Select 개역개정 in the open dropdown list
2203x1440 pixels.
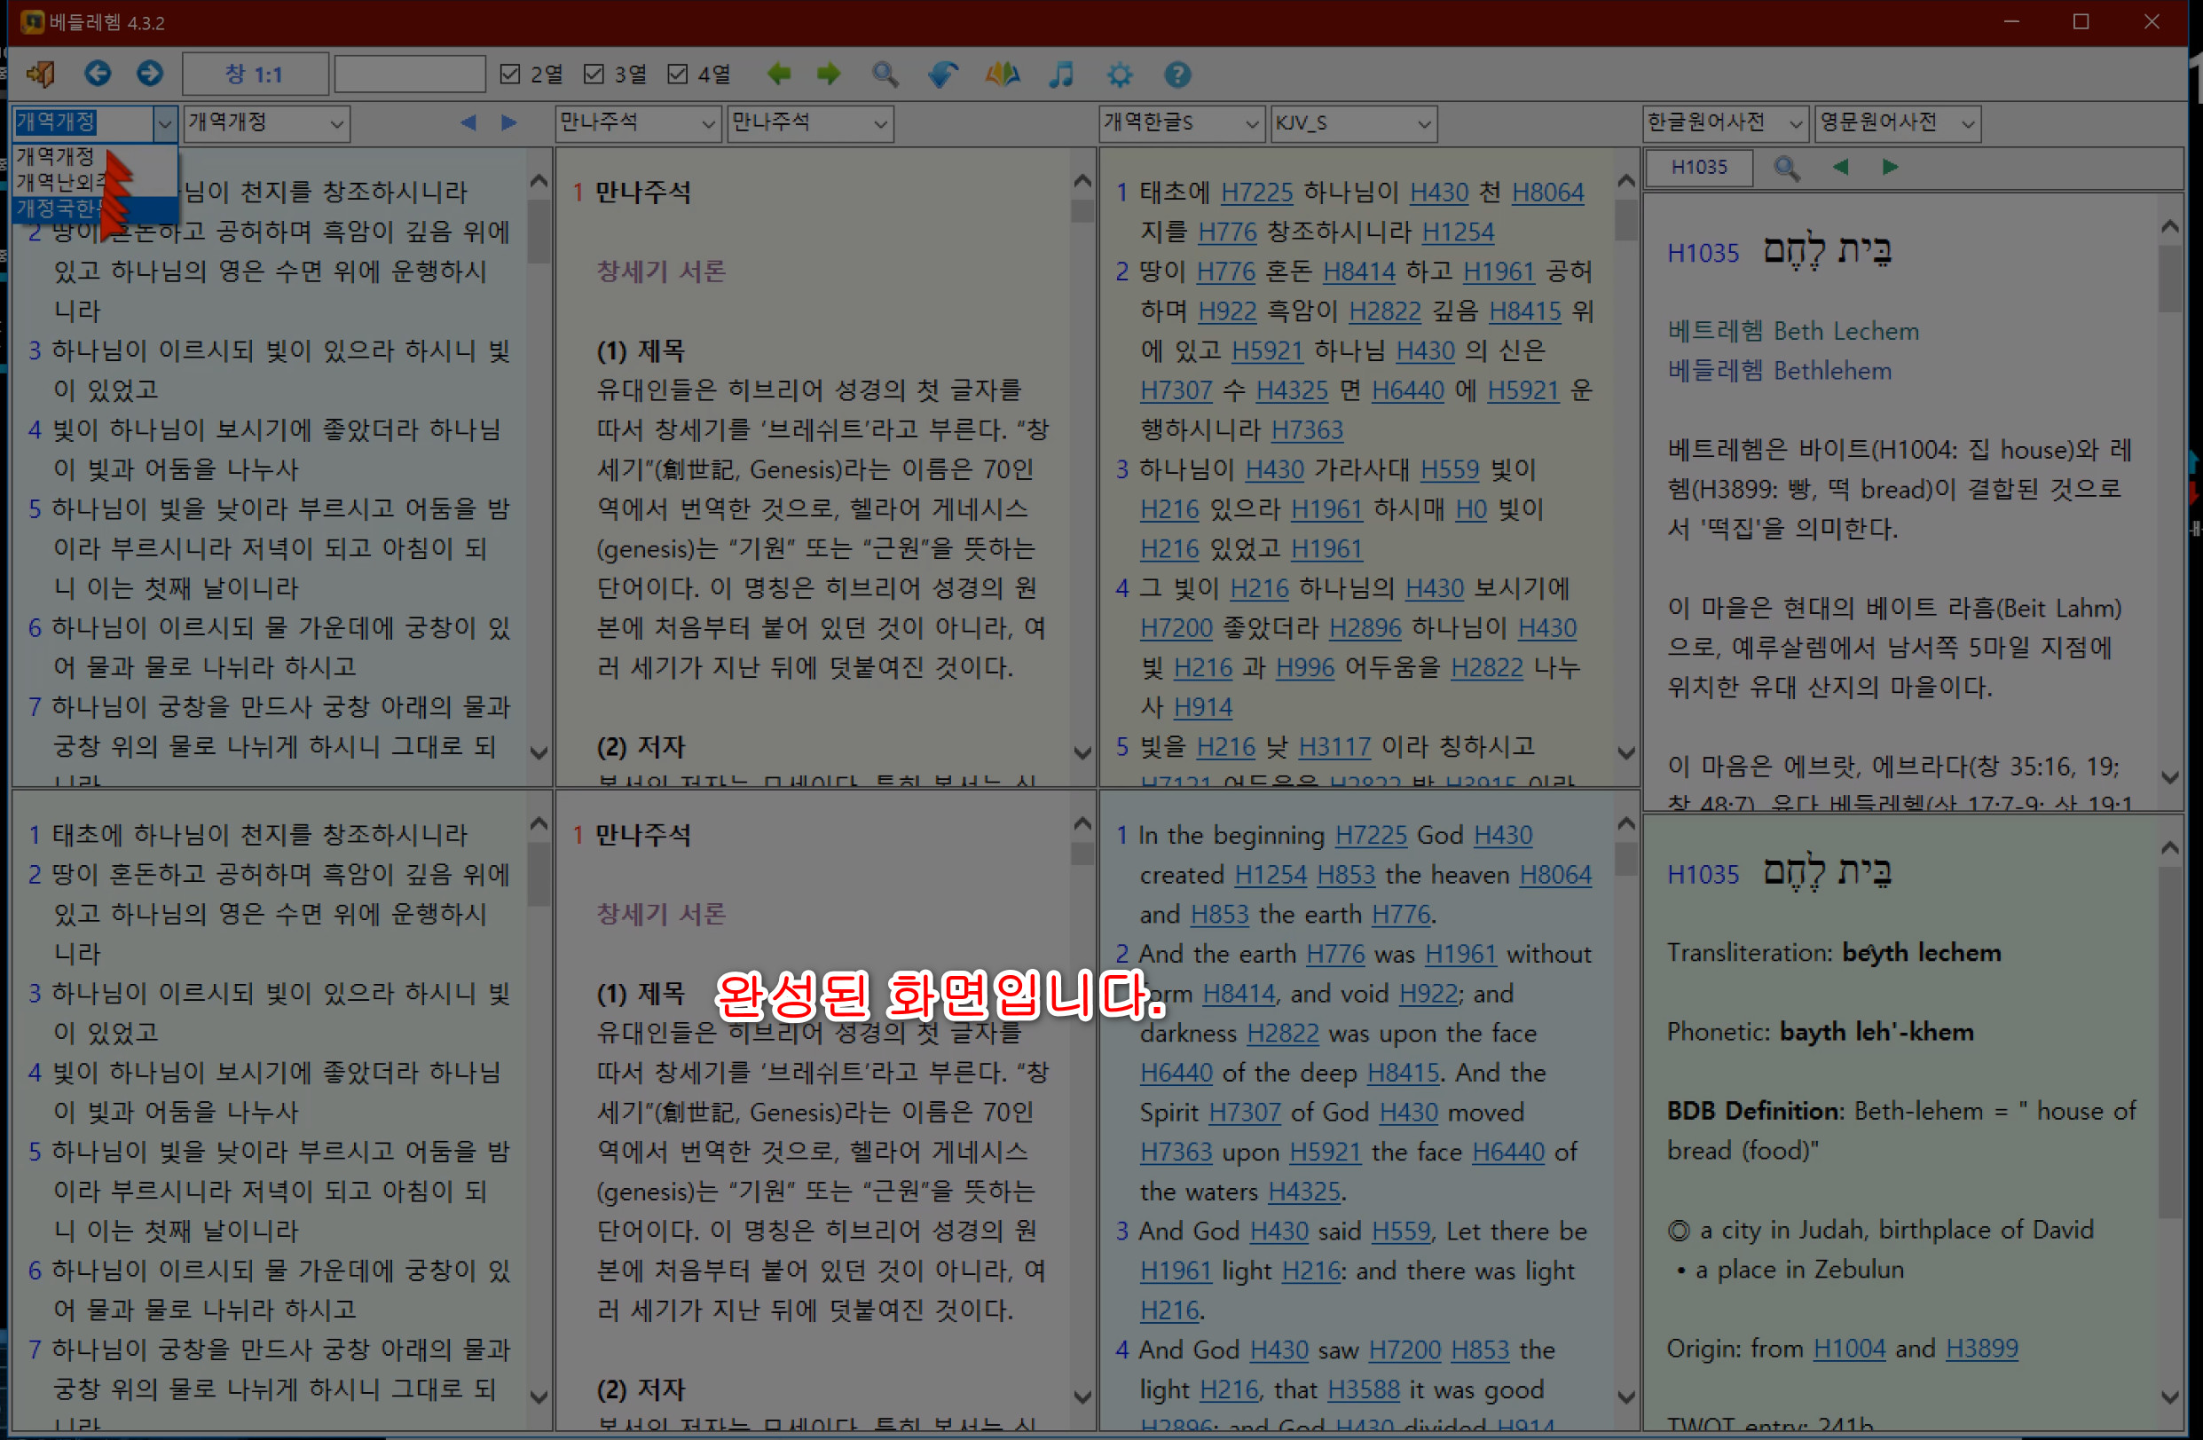click(x=94, y=156)
